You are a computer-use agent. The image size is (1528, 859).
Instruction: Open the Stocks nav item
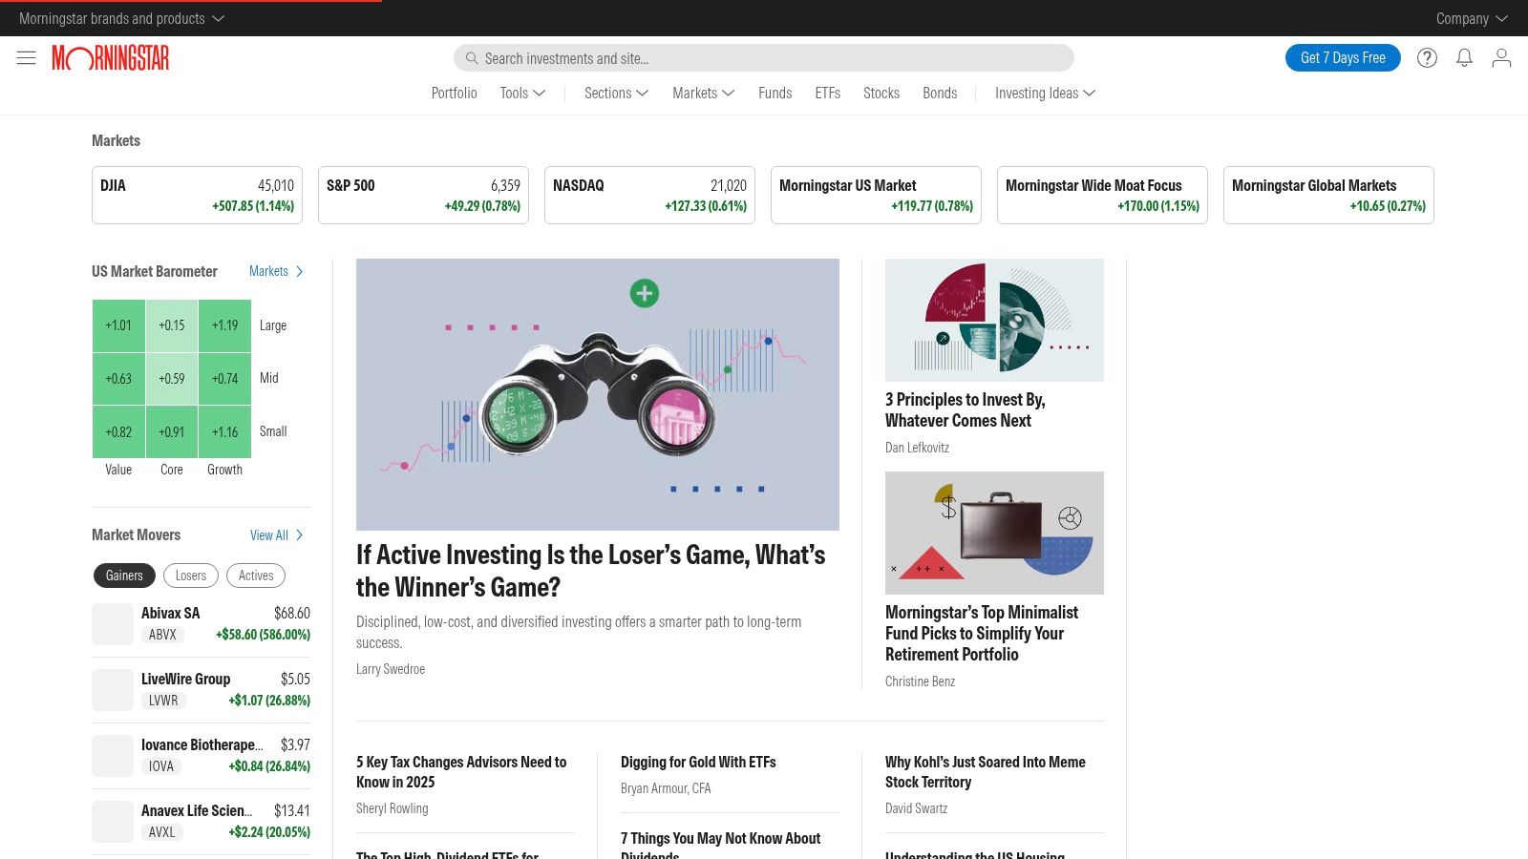pyautogui.click(x=881, y=93)
